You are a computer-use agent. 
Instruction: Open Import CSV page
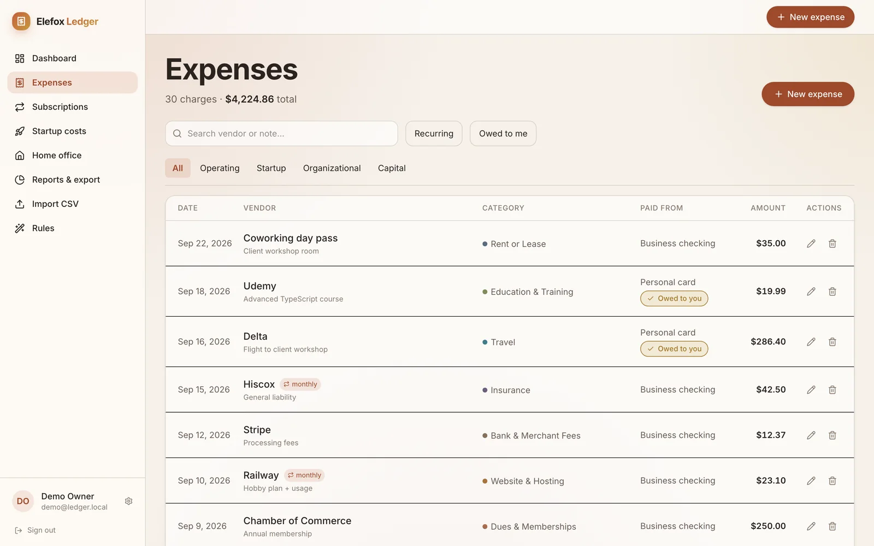point(72,204)
